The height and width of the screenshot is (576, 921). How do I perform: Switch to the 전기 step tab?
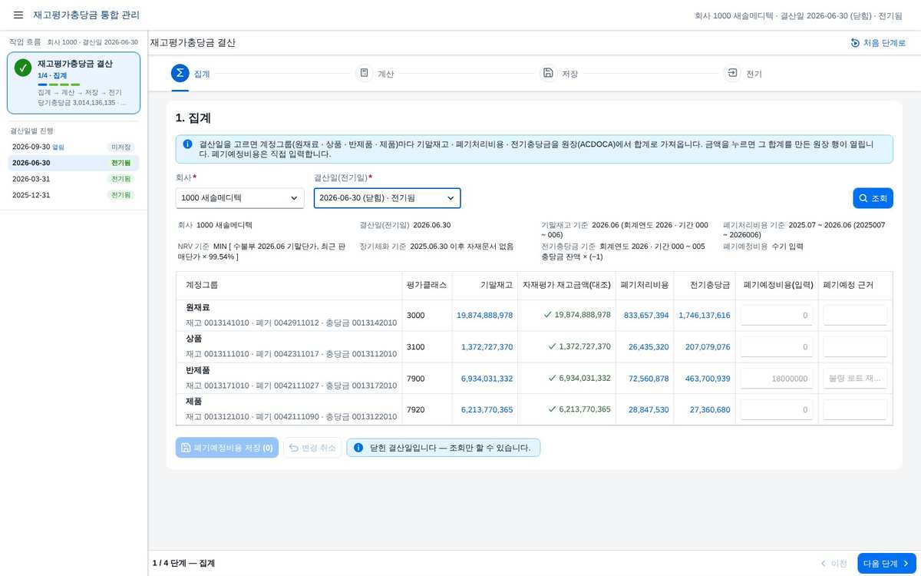click(744, 74)
